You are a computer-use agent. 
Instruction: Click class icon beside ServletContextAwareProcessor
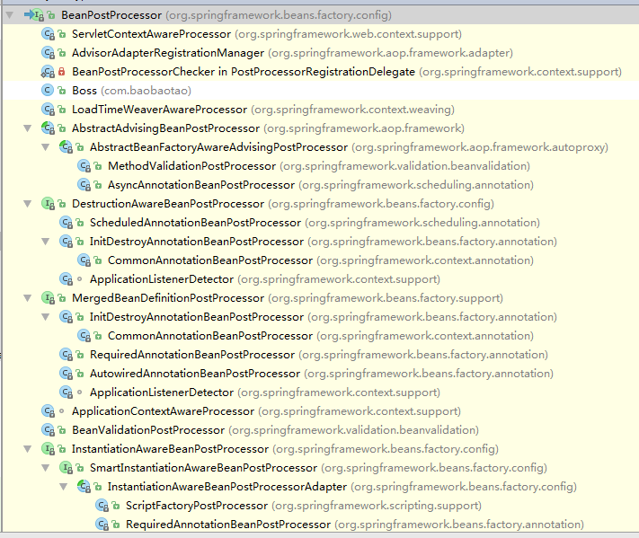tap(49, 34)
